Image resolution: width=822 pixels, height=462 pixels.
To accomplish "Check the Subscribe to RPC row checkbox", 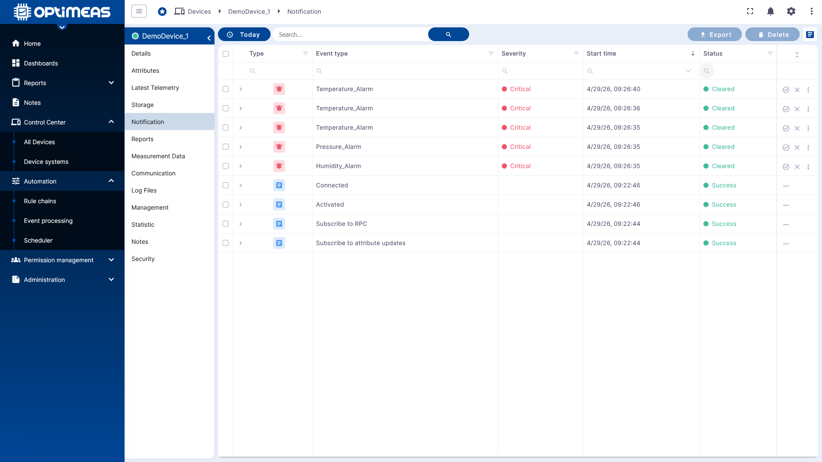I will (226, 224).
